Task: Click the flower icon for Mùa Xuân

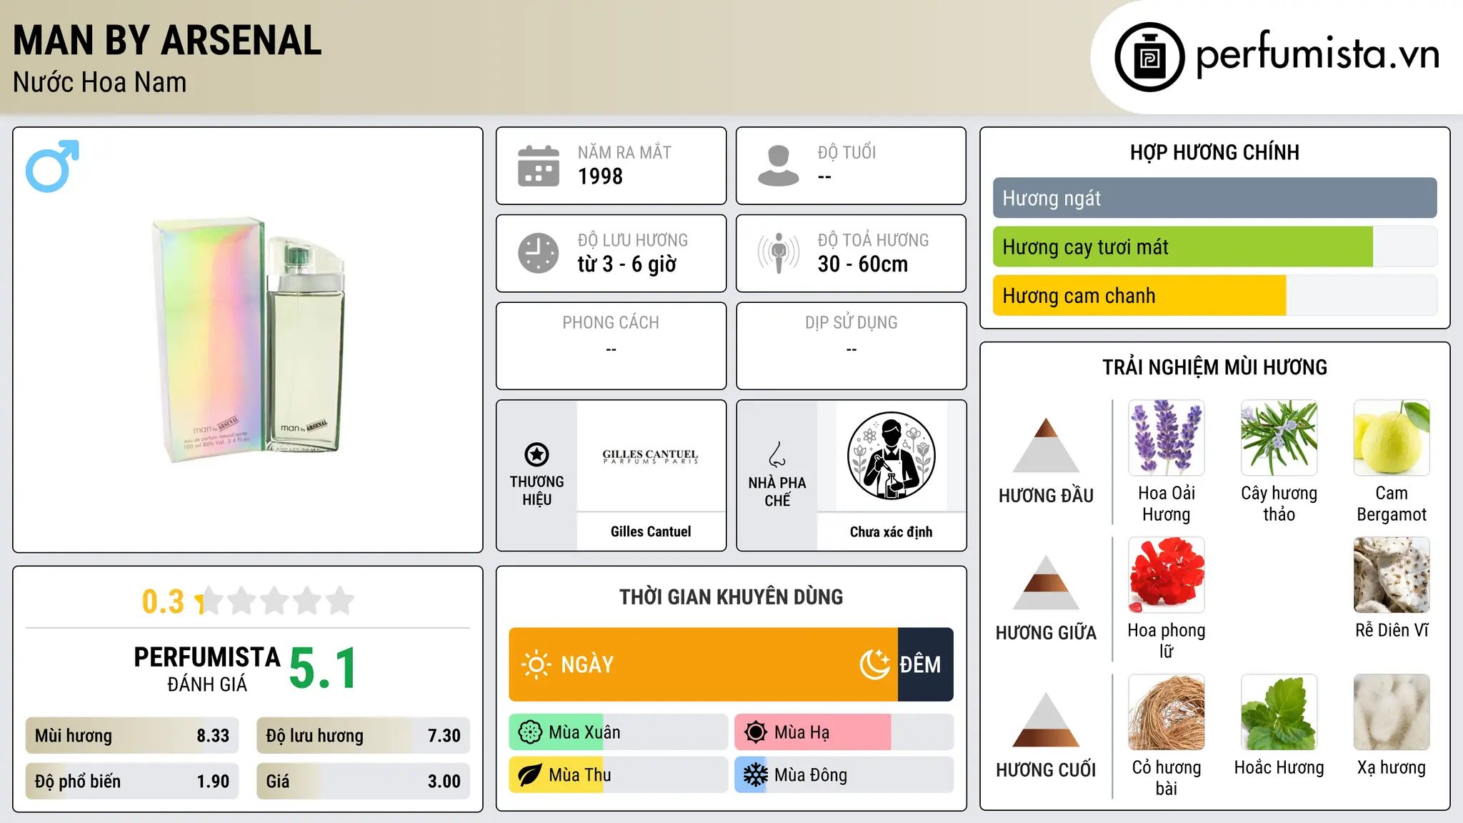Action: (x=530, y=732)
